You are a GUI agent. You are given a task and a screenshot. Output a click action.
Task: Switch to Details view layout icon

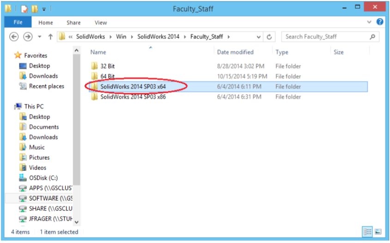[366, 231]
